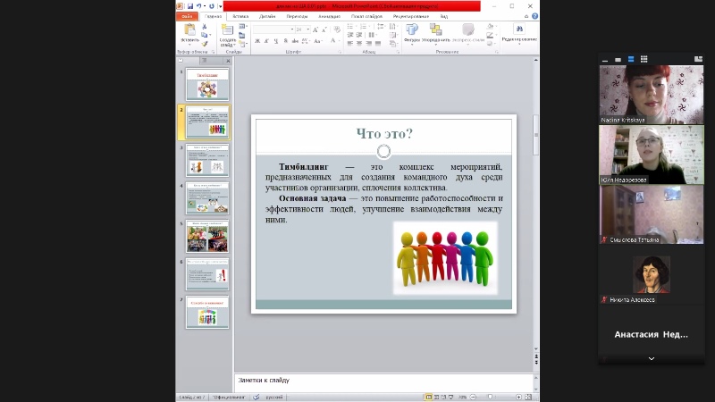Expand hidden Zoom participants with chevron

[x=651, y=358]
